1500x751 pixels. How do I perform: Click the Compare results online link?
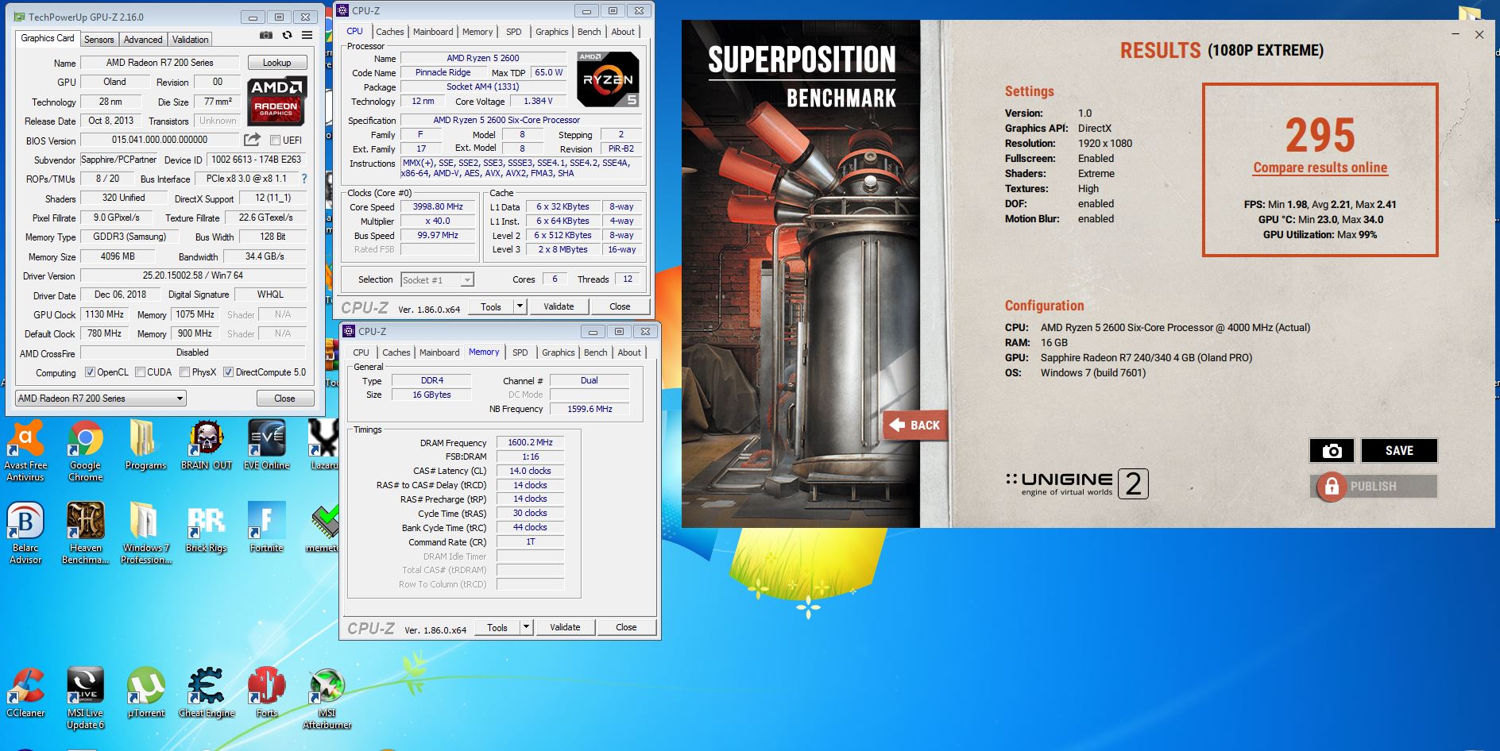coord(1320,168)
